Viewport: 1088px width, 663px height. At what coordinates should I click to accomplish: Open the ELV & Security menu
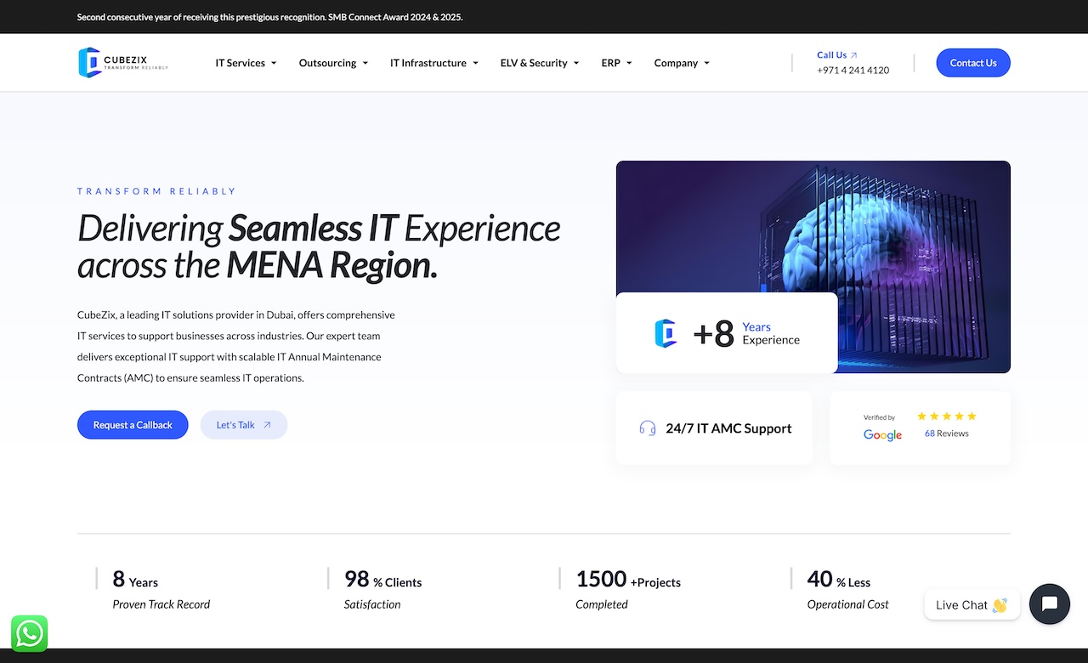pyautogui.click(x=539, y=63)
